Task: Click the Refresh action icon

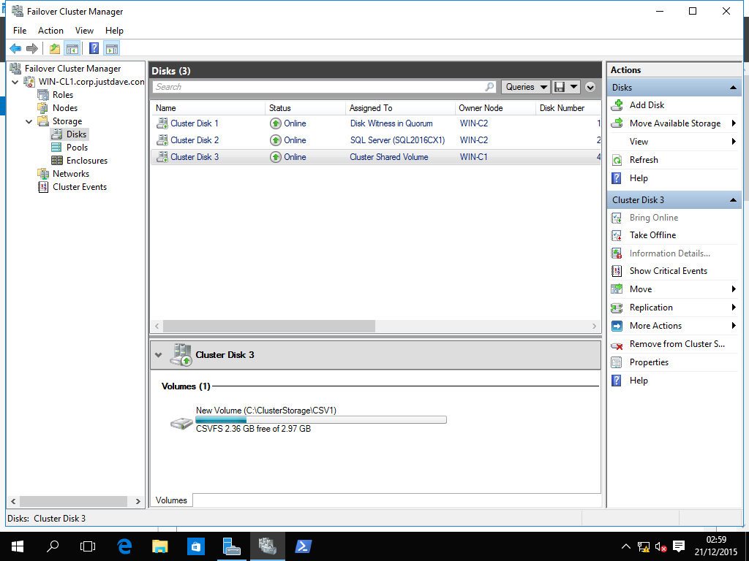Action: (x=617, y=160)
